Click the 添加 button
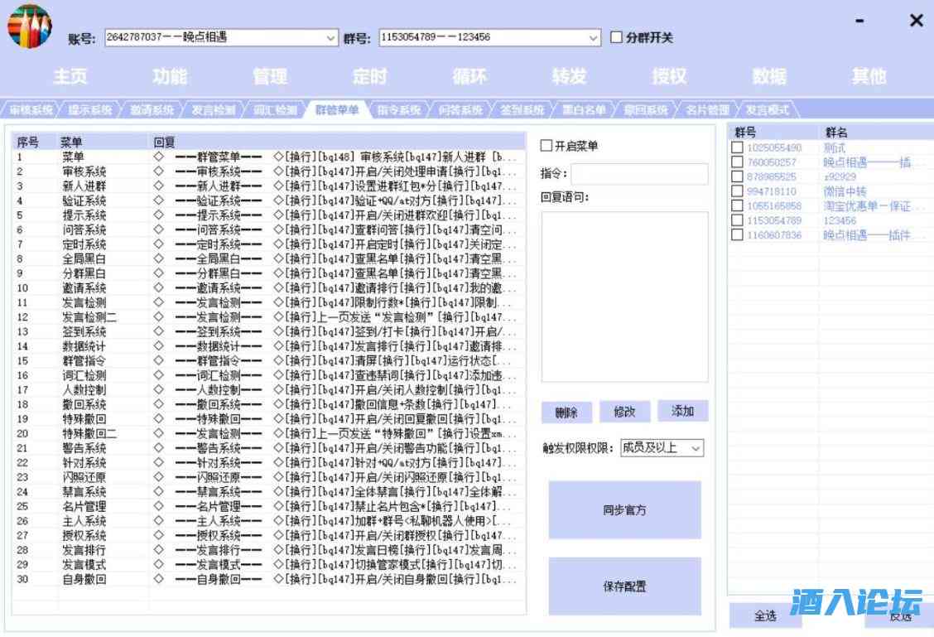Screen dimensions: 934x637 [682, 412]
